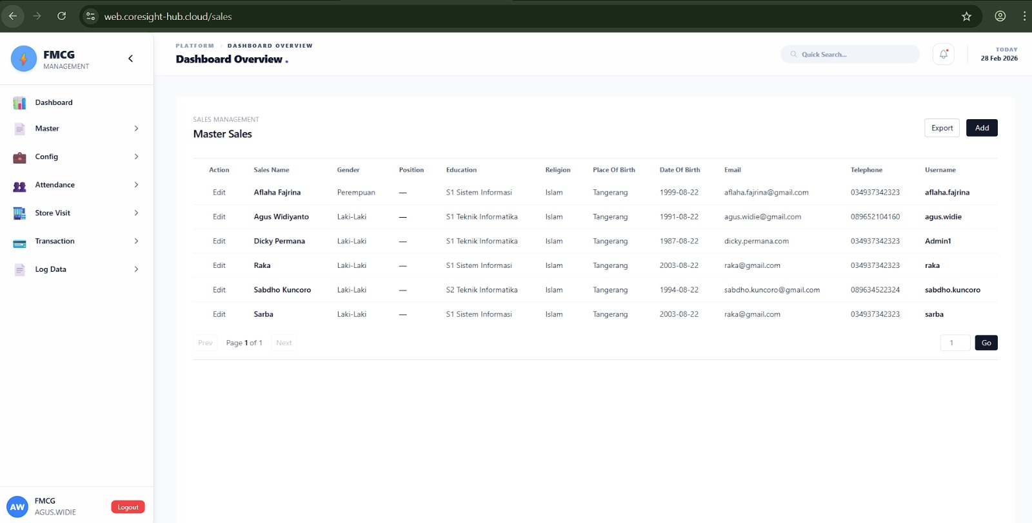Viewport: 1032px width, 523px height.
Task: Click the Transaction card icon
Action: (x=19, y=242)
